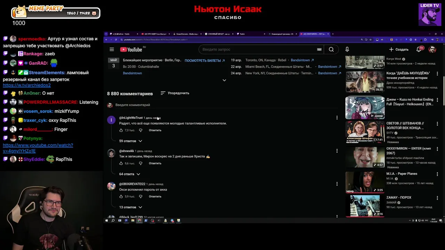Like the @shnewkk comment
The height and width of the screenshot is (250, 445).
(x=121, y=163)
